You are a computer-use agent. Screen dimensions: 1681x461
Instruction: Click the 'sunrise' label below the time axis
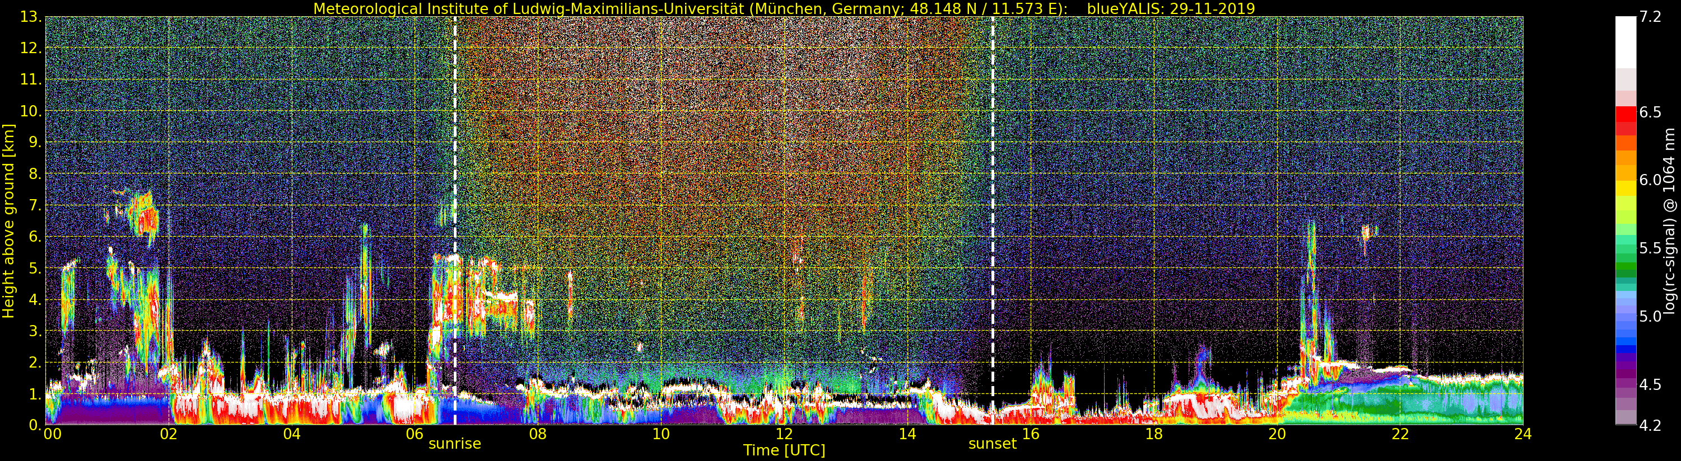click(x=455, y=444)
